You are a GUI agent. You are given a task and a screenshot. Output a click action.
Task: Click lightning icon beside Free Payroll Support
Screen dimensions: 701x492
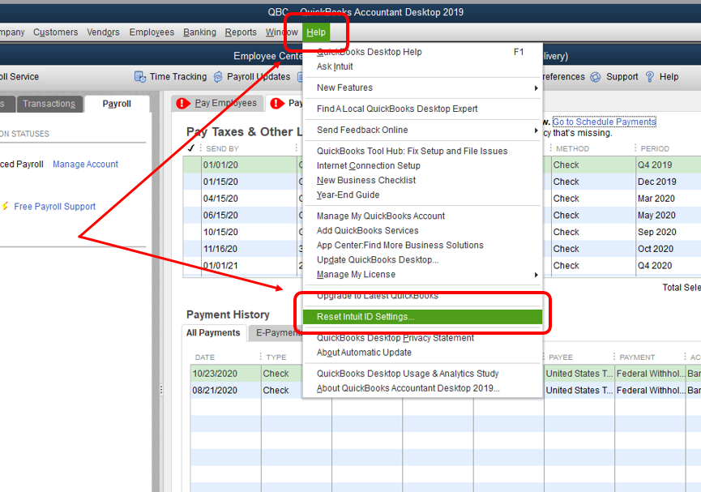pos(5,206)
